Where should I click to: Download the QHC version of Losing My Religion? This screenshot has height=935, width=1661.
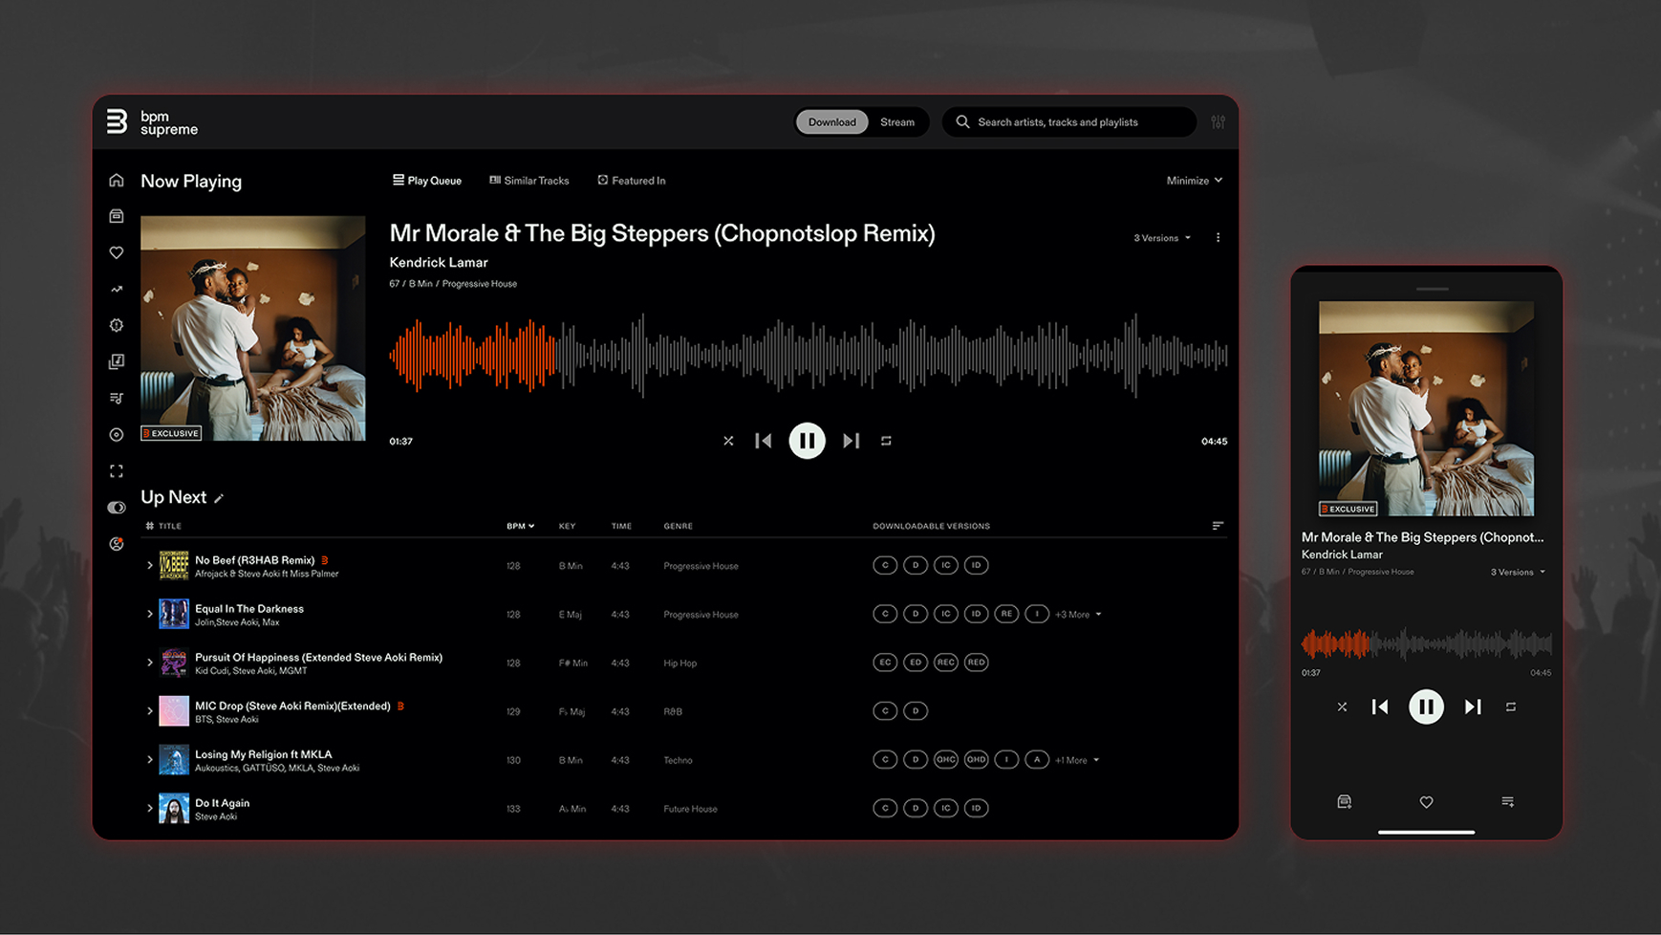(945, 760)
